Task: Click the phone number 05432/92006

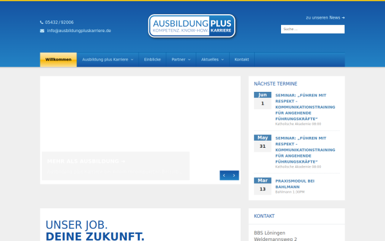Action: point(59,22)
